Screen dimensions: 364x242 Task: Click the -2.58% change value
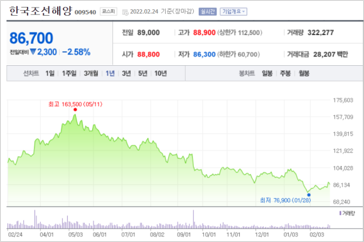(x=77, y=52)
